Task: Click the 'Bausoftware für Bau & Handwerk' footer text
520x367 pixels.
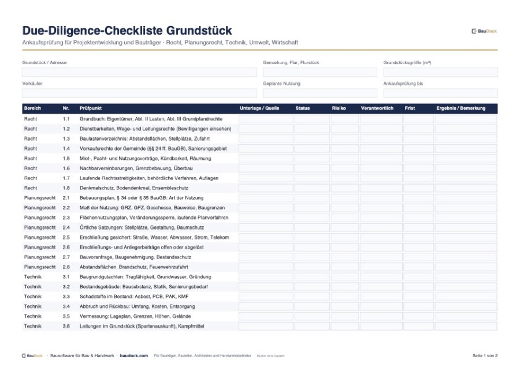Action: coord(82,355)
